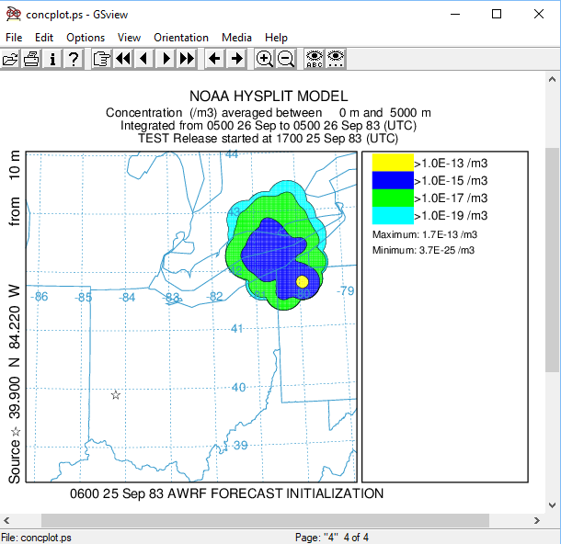Screen dimensions: 561x544
Task: Click the '>1.0E-13 /m3' legend label
Action: [451, 164]
